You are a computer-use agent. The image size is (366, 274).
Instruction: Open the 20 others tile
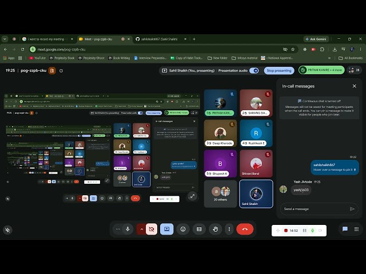pos(220,194)
